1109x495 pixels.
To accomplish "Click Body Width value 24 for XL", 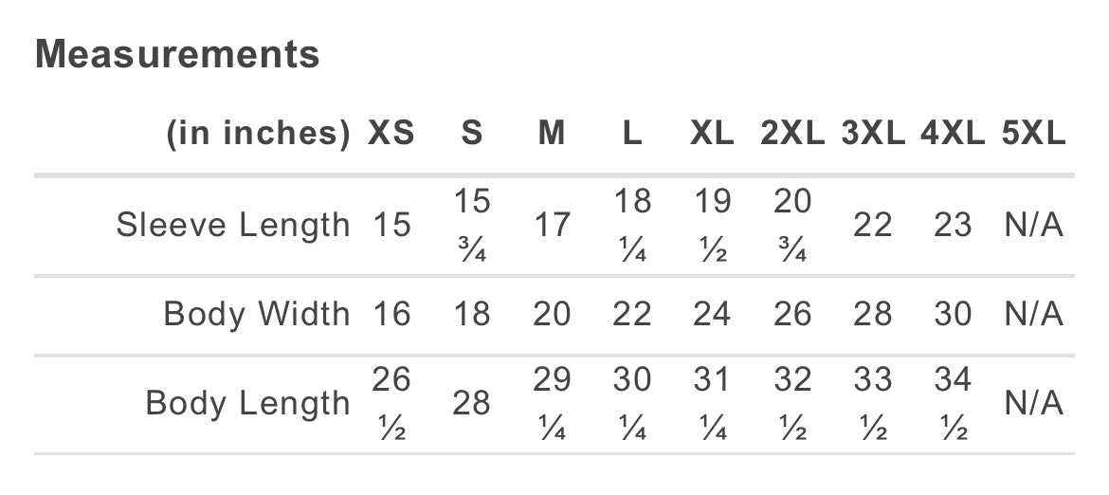I will pyautogui.click(x=712, y=314).
